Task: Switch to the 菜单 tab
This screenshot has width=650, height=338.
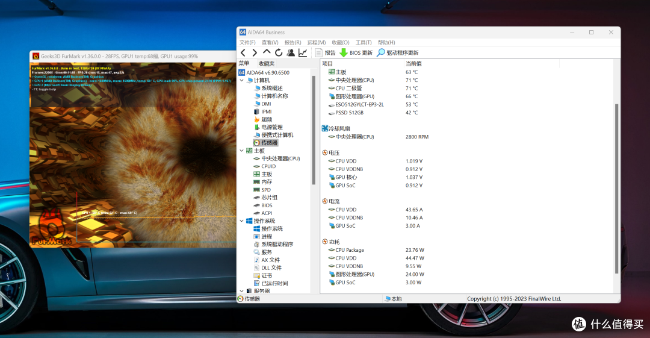Action: pyautogui.click(x=244, y=63)
